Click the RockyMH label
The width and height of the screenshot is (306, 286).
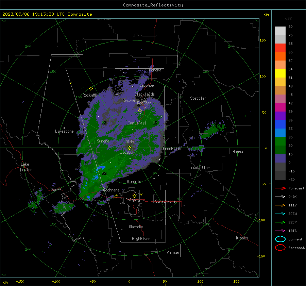[90, 95]
